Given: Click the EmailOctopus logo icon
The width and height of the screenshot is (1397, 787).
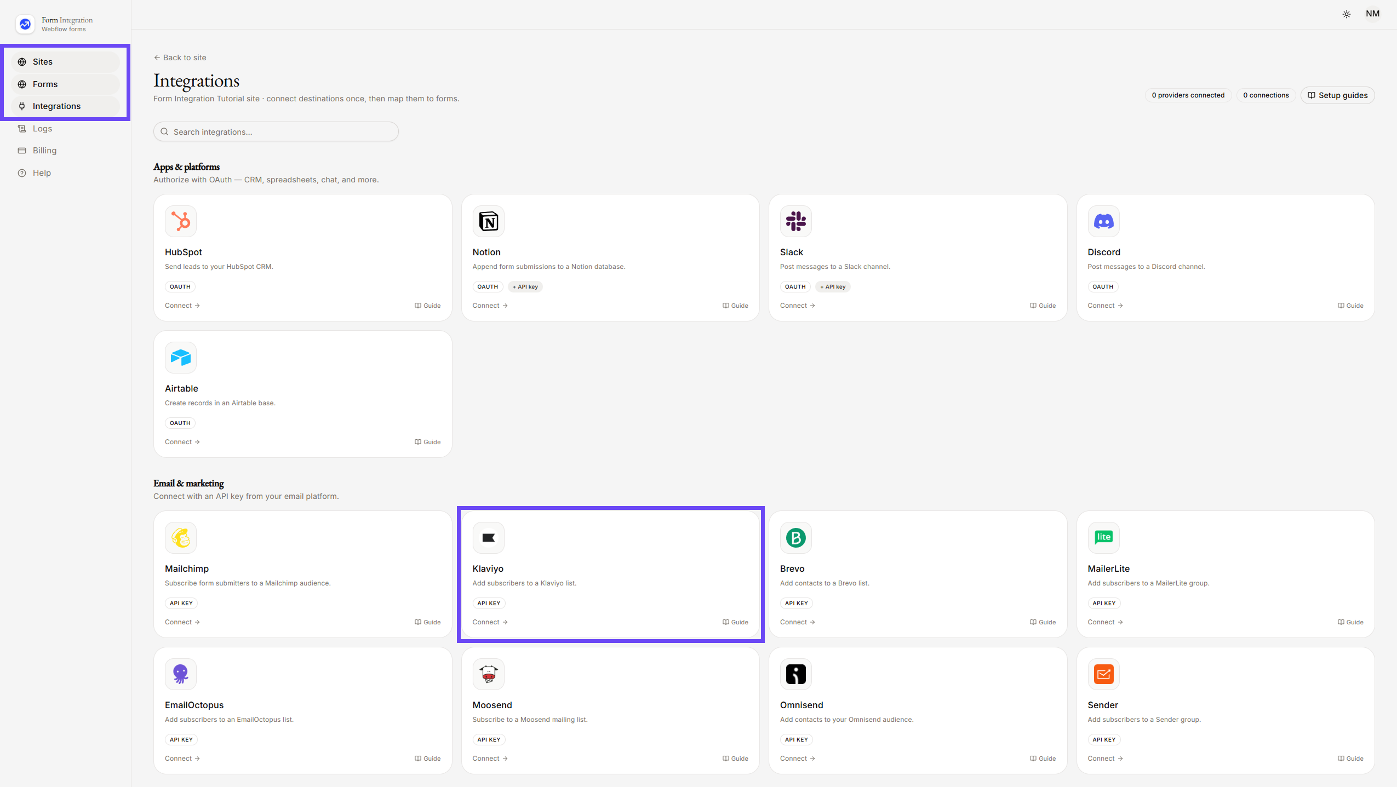Looking at the screenshot, I should click(180, 674).
